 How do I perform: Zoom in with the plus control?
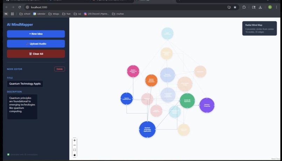(x=75, y=140)
